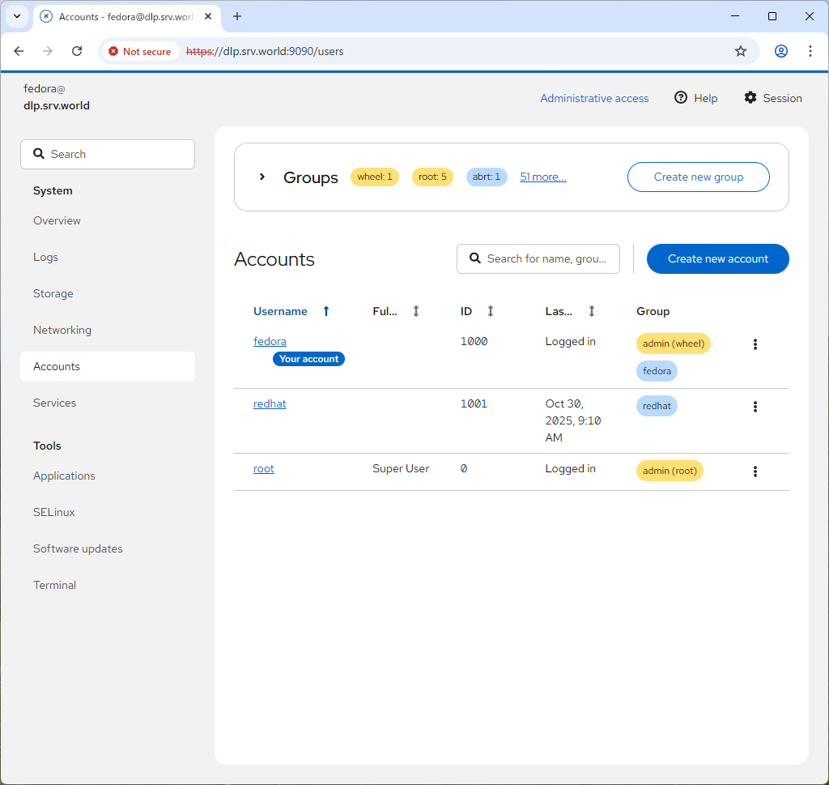Open kebab menu for redhat account
829x785 pixels.
coord(755,407)
